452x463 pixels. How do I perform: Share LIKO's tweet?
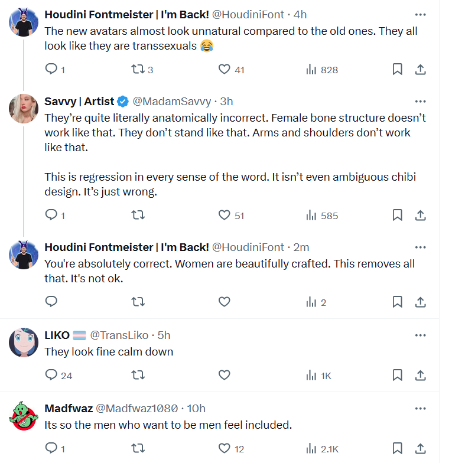coord(421,375)
